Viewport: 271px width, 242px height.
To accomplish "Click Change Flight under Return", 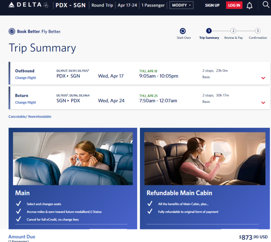I will (x=25, y=102).
